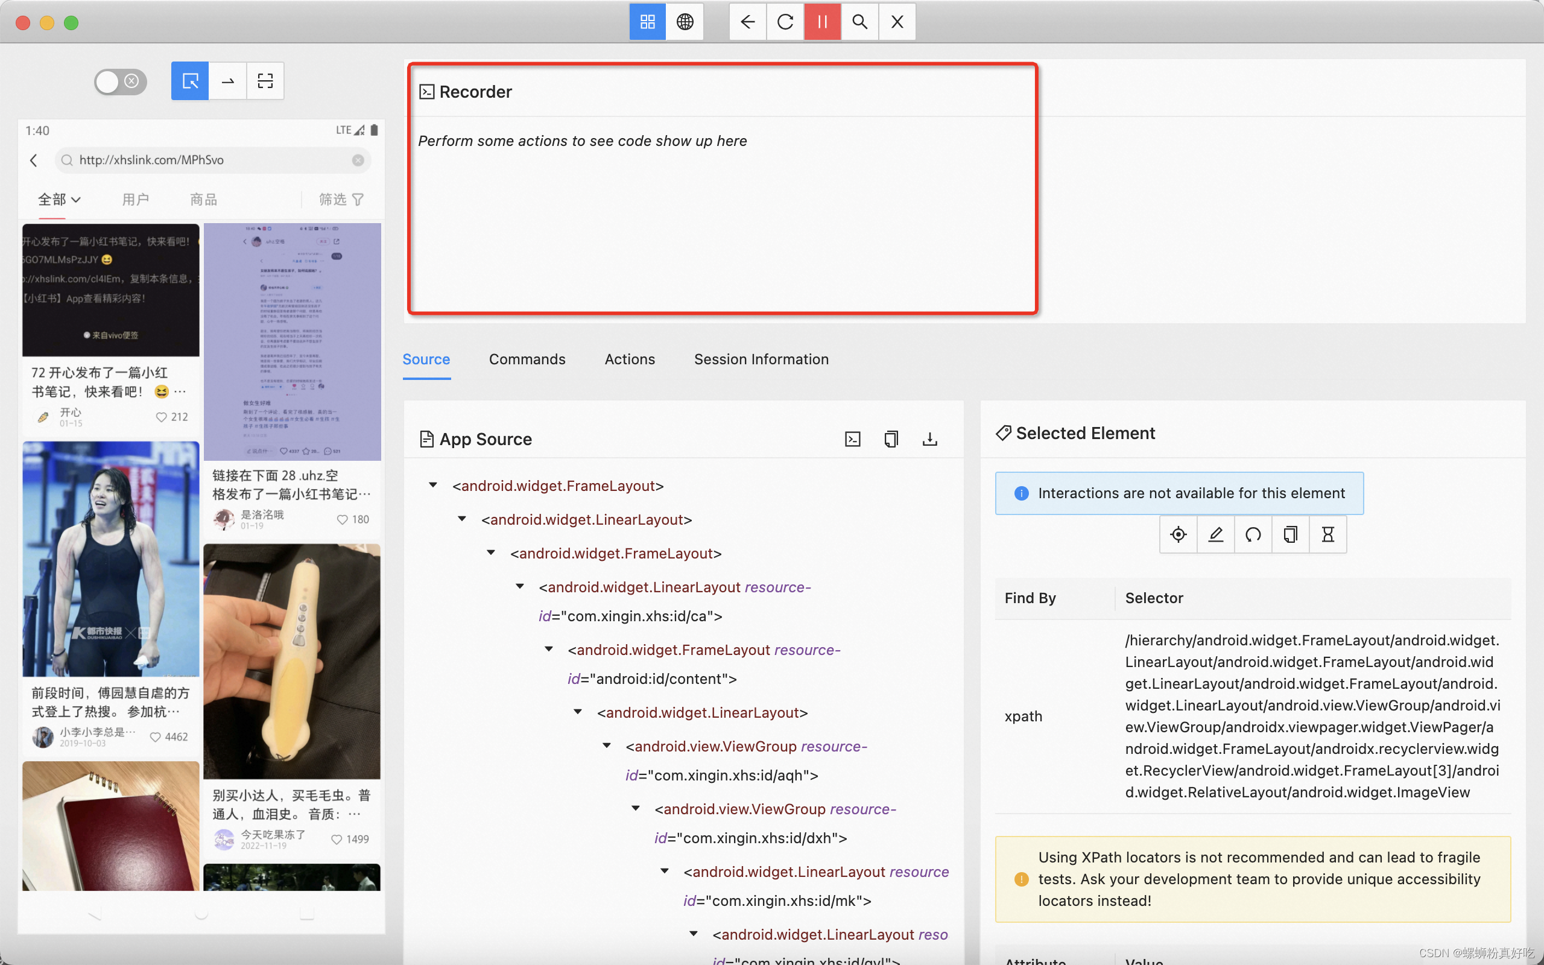Click the back arrow toolbar button
The image size is (1544, 965).
pyautogui.click(x=748, y=22)
